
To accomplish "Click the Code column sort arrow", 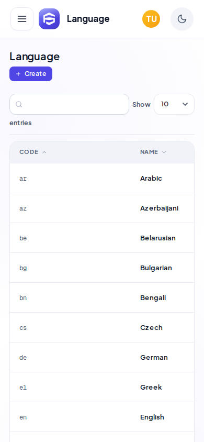I will click(44, 152).
